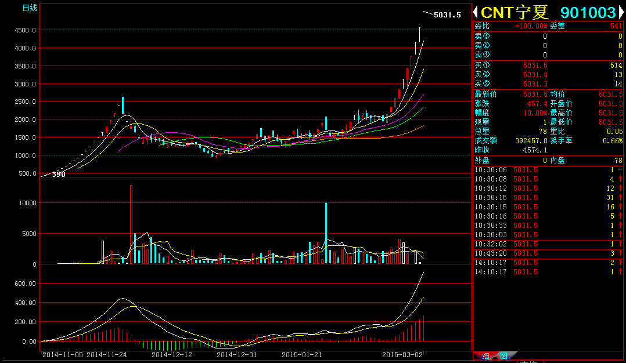Click the 卖③ ask row
The height and width of the screenshot is (363, 626).
coord(548,37)
